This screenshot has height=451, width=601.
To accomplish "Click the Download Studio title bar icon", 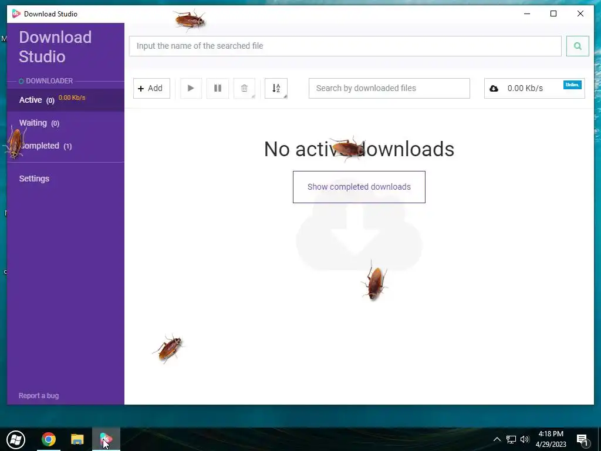I will [x=16, y=14].
